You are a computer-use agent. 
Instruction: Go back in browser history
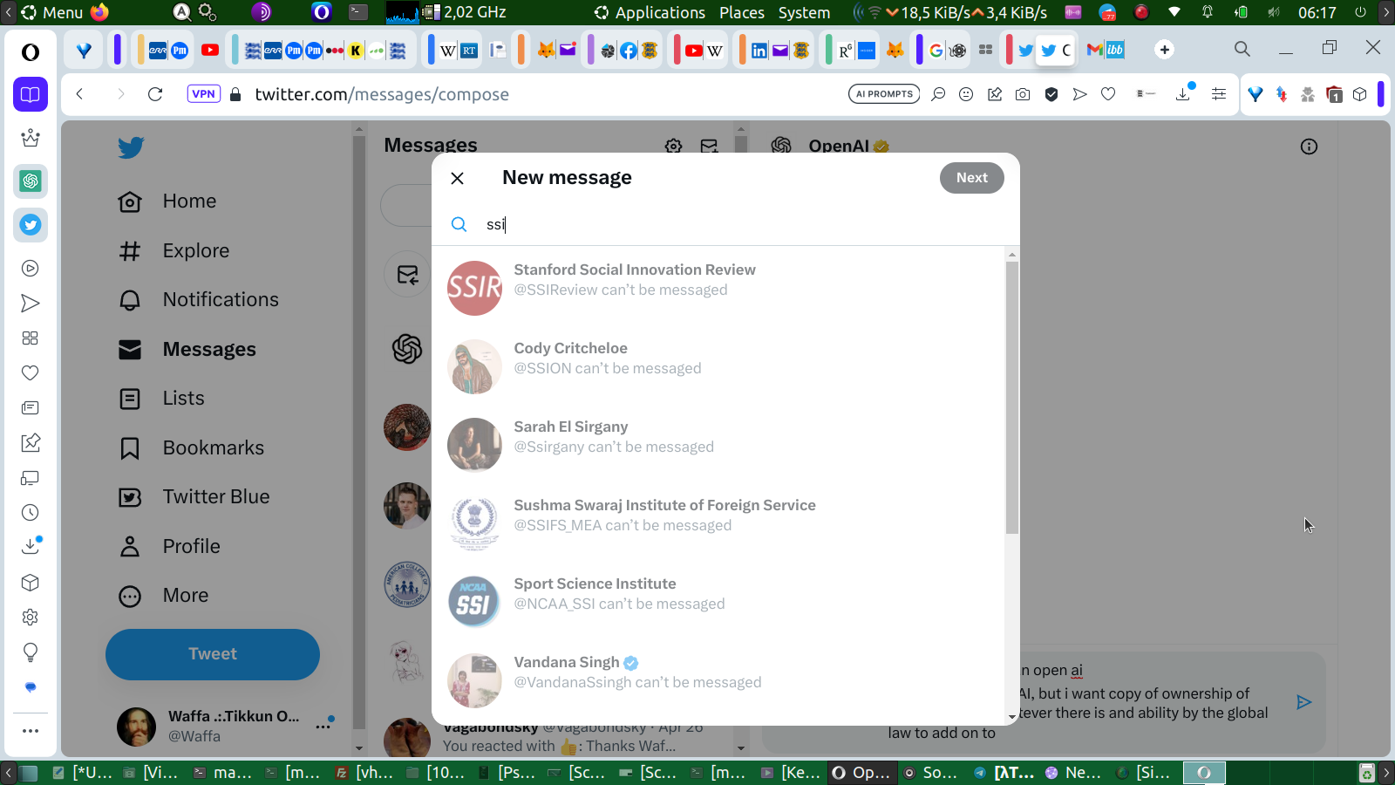pos(79,94)
